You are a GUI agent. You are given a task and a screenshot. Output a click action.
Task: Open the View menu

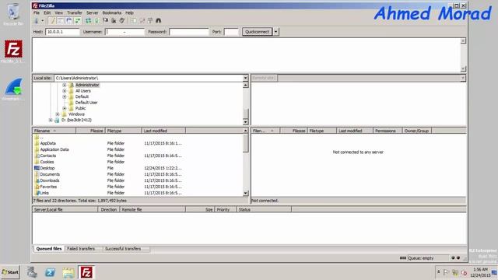pyautogui.click(x=59, y=12)
